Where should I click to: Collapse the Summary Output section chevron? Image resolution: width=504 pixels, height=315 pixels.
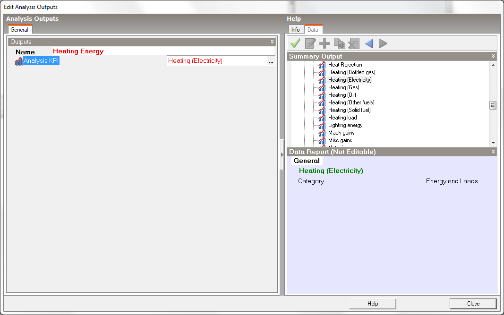493,57
